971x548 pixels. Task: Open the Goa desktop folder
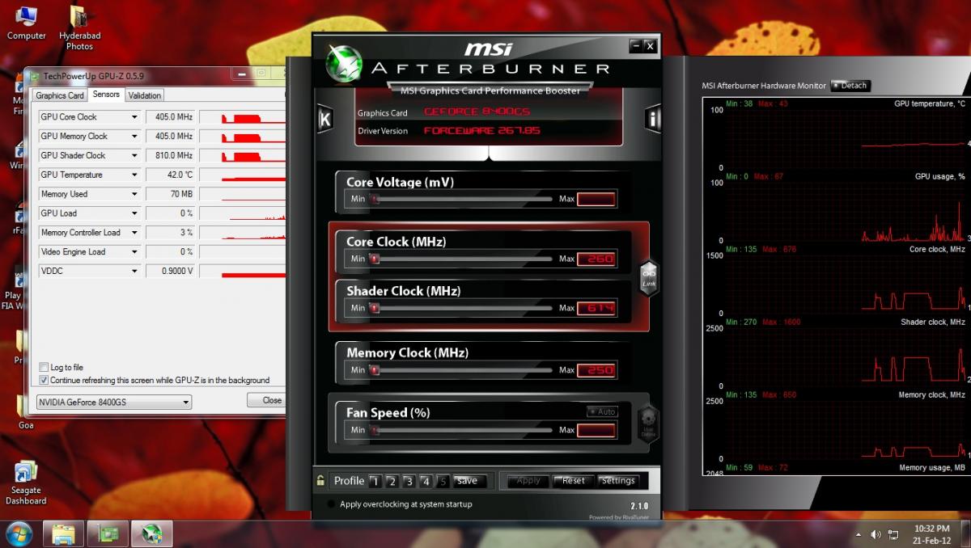(x=26, y=411)
